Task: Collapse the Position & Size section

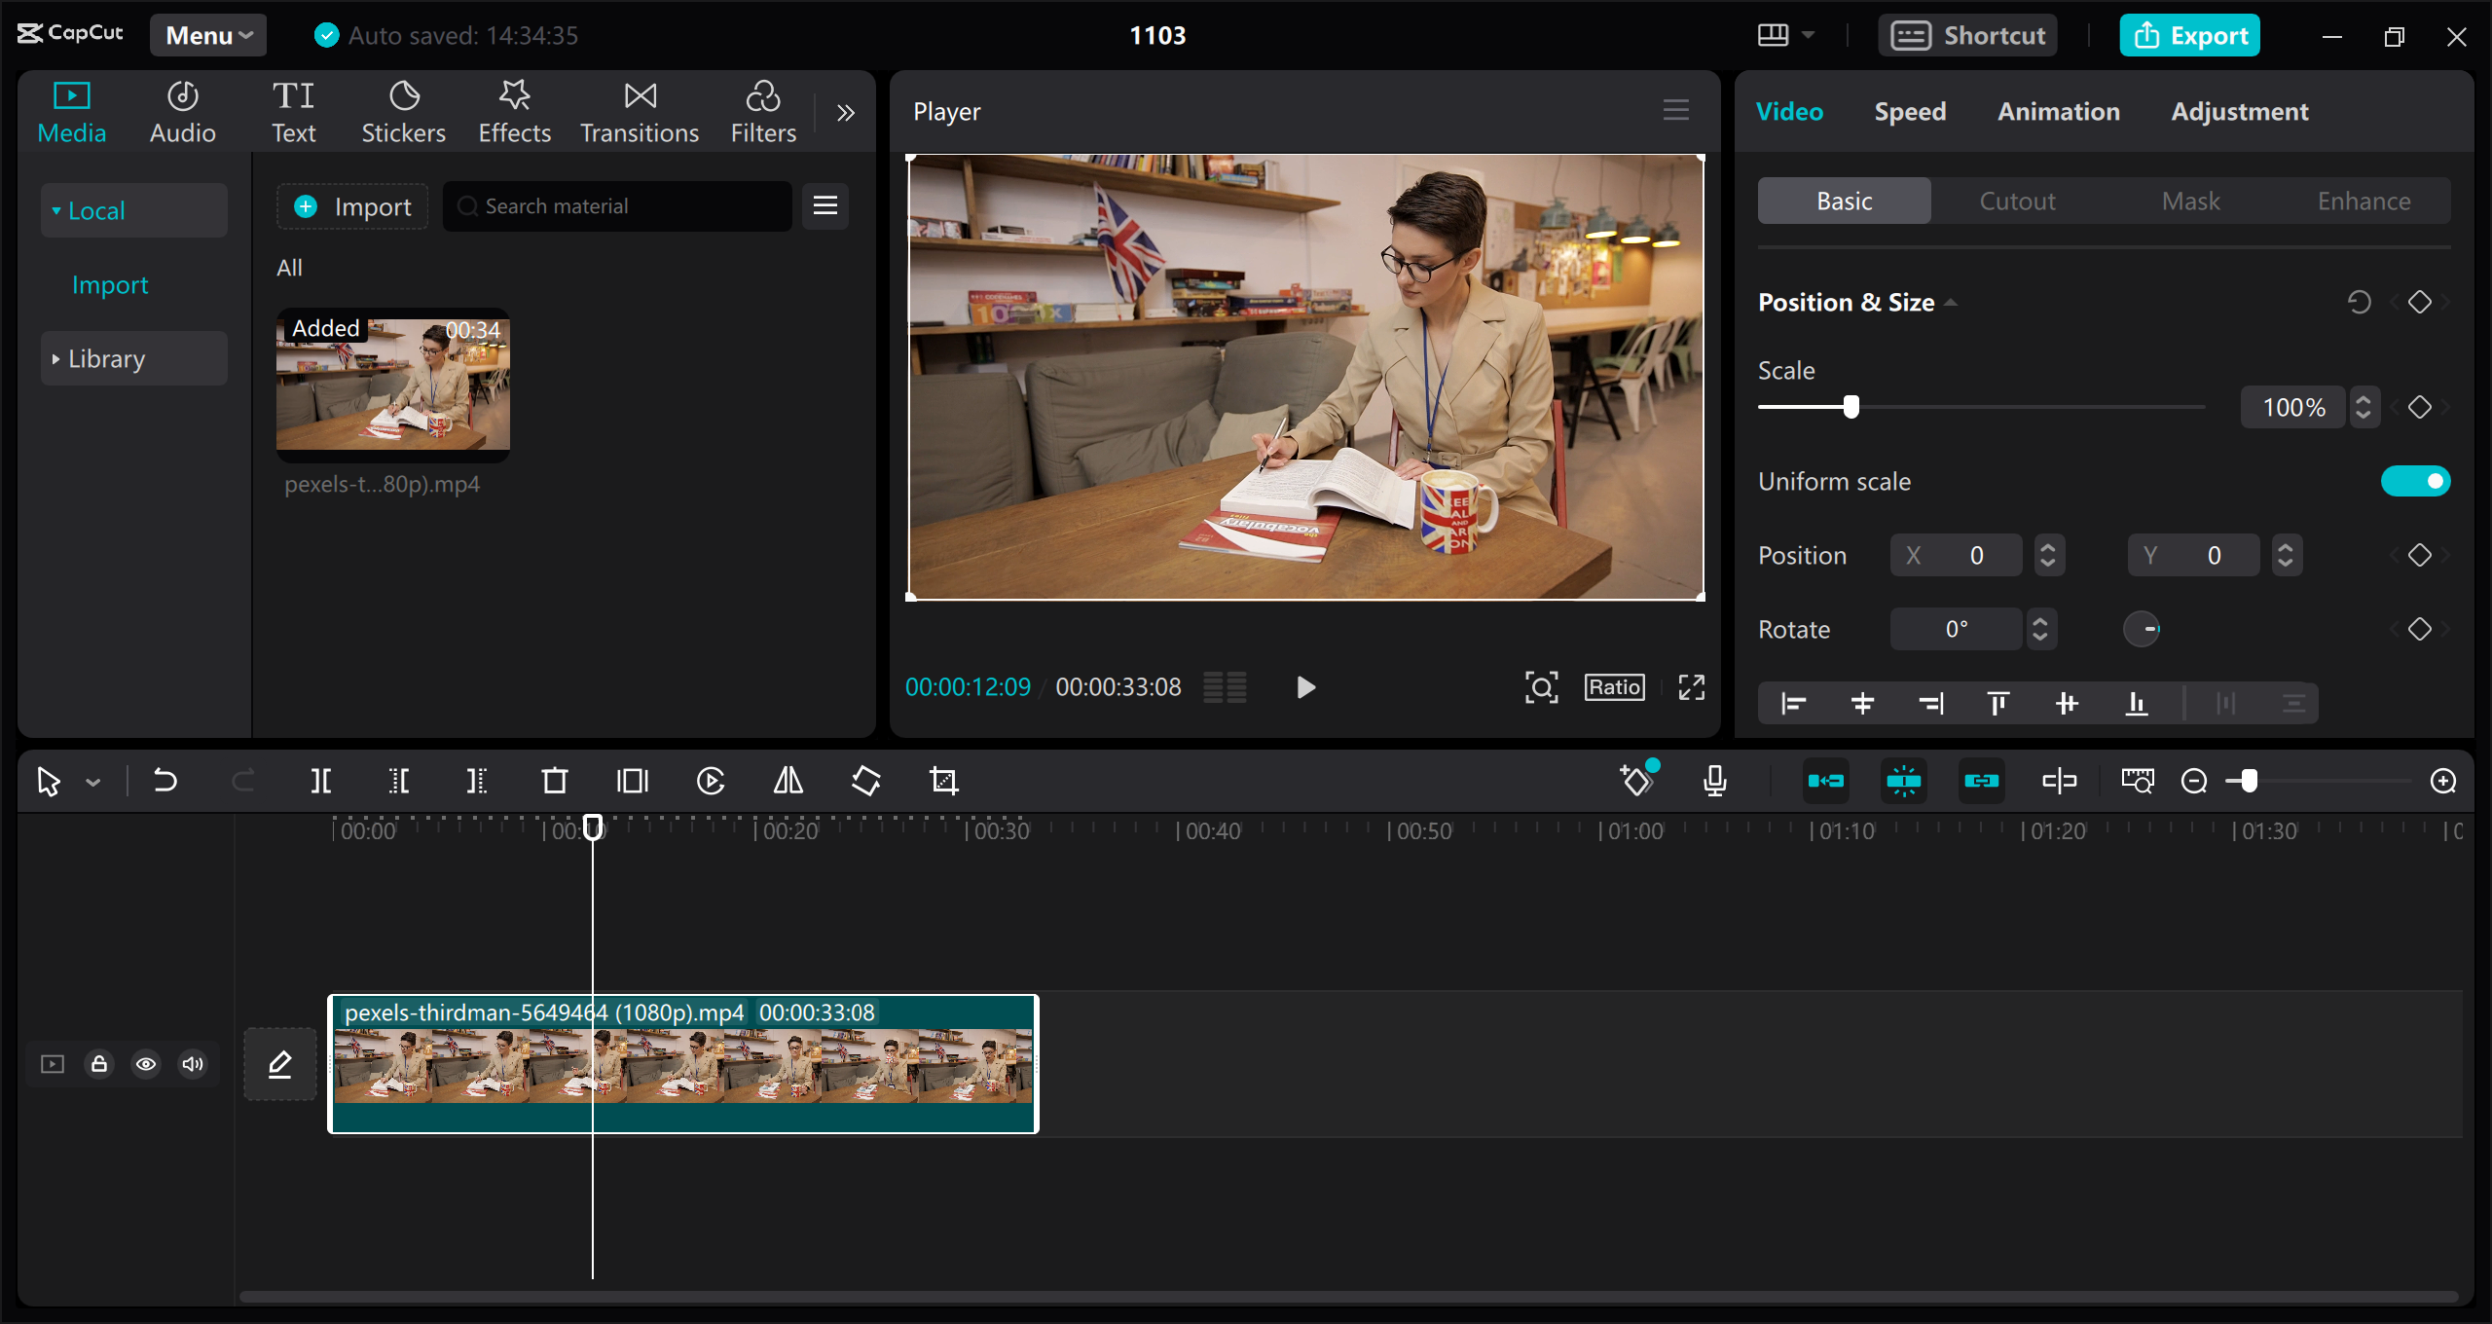Action: pyautogui.click(x=1952, y=302)
